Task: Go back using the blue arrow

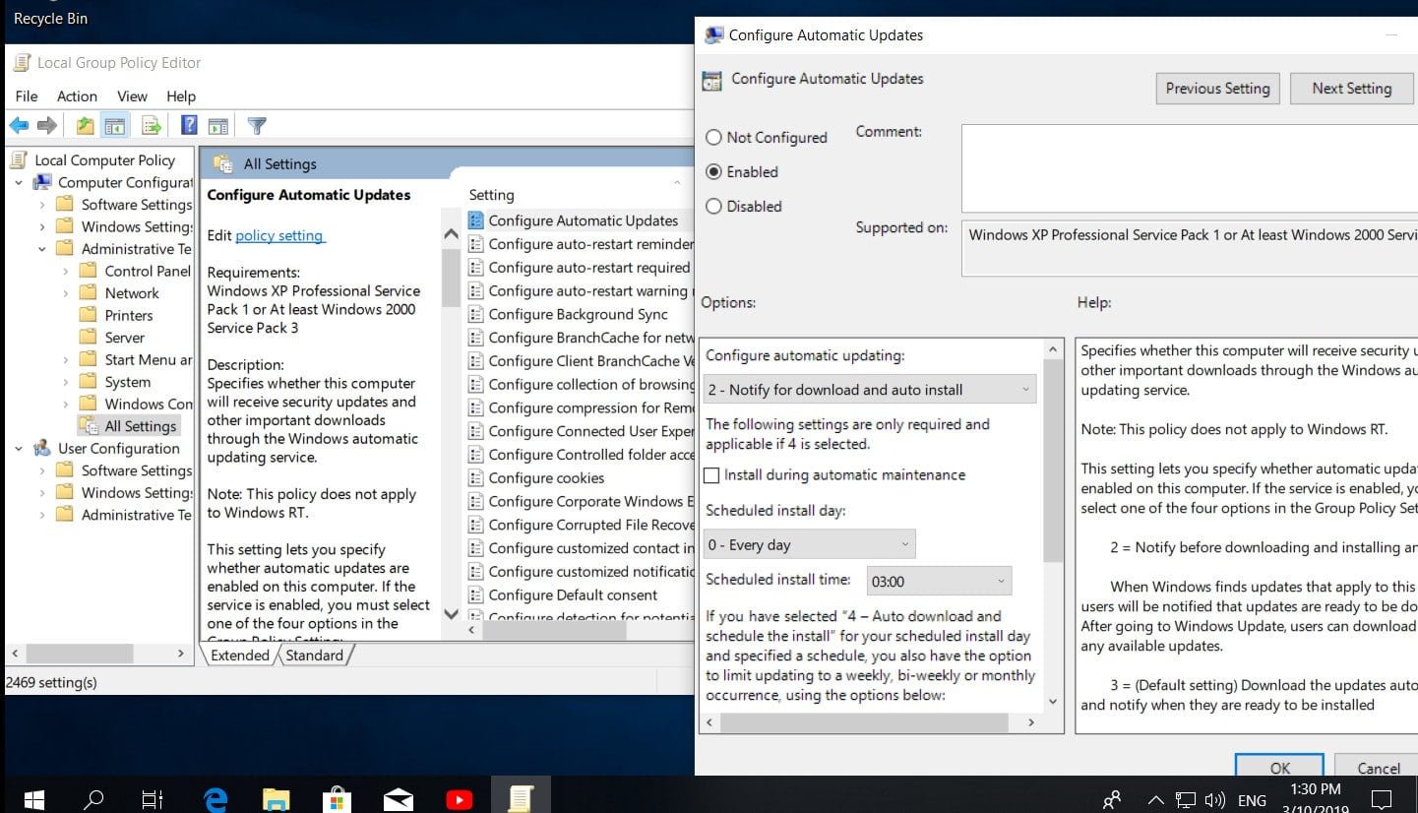Action: point(19,126)
